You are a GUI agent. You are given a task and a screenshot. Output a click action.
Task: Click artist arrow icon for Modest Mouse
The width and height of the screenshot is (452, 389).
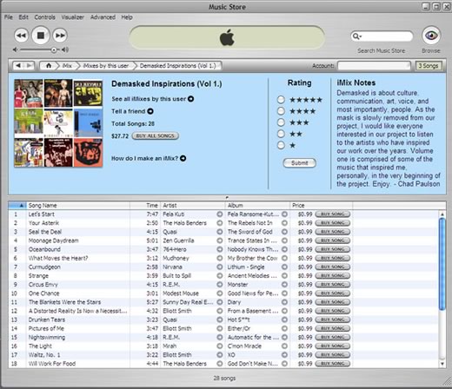click(x=220, y=293)
